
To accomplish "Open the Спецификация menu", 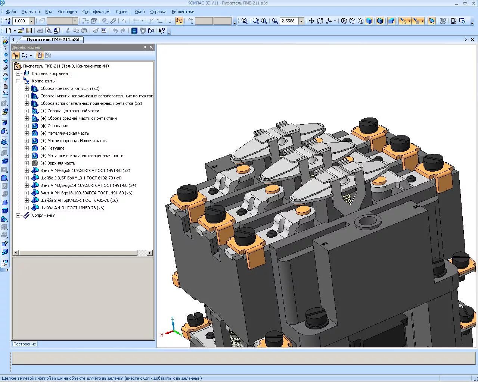I will (x=96, y=12).
